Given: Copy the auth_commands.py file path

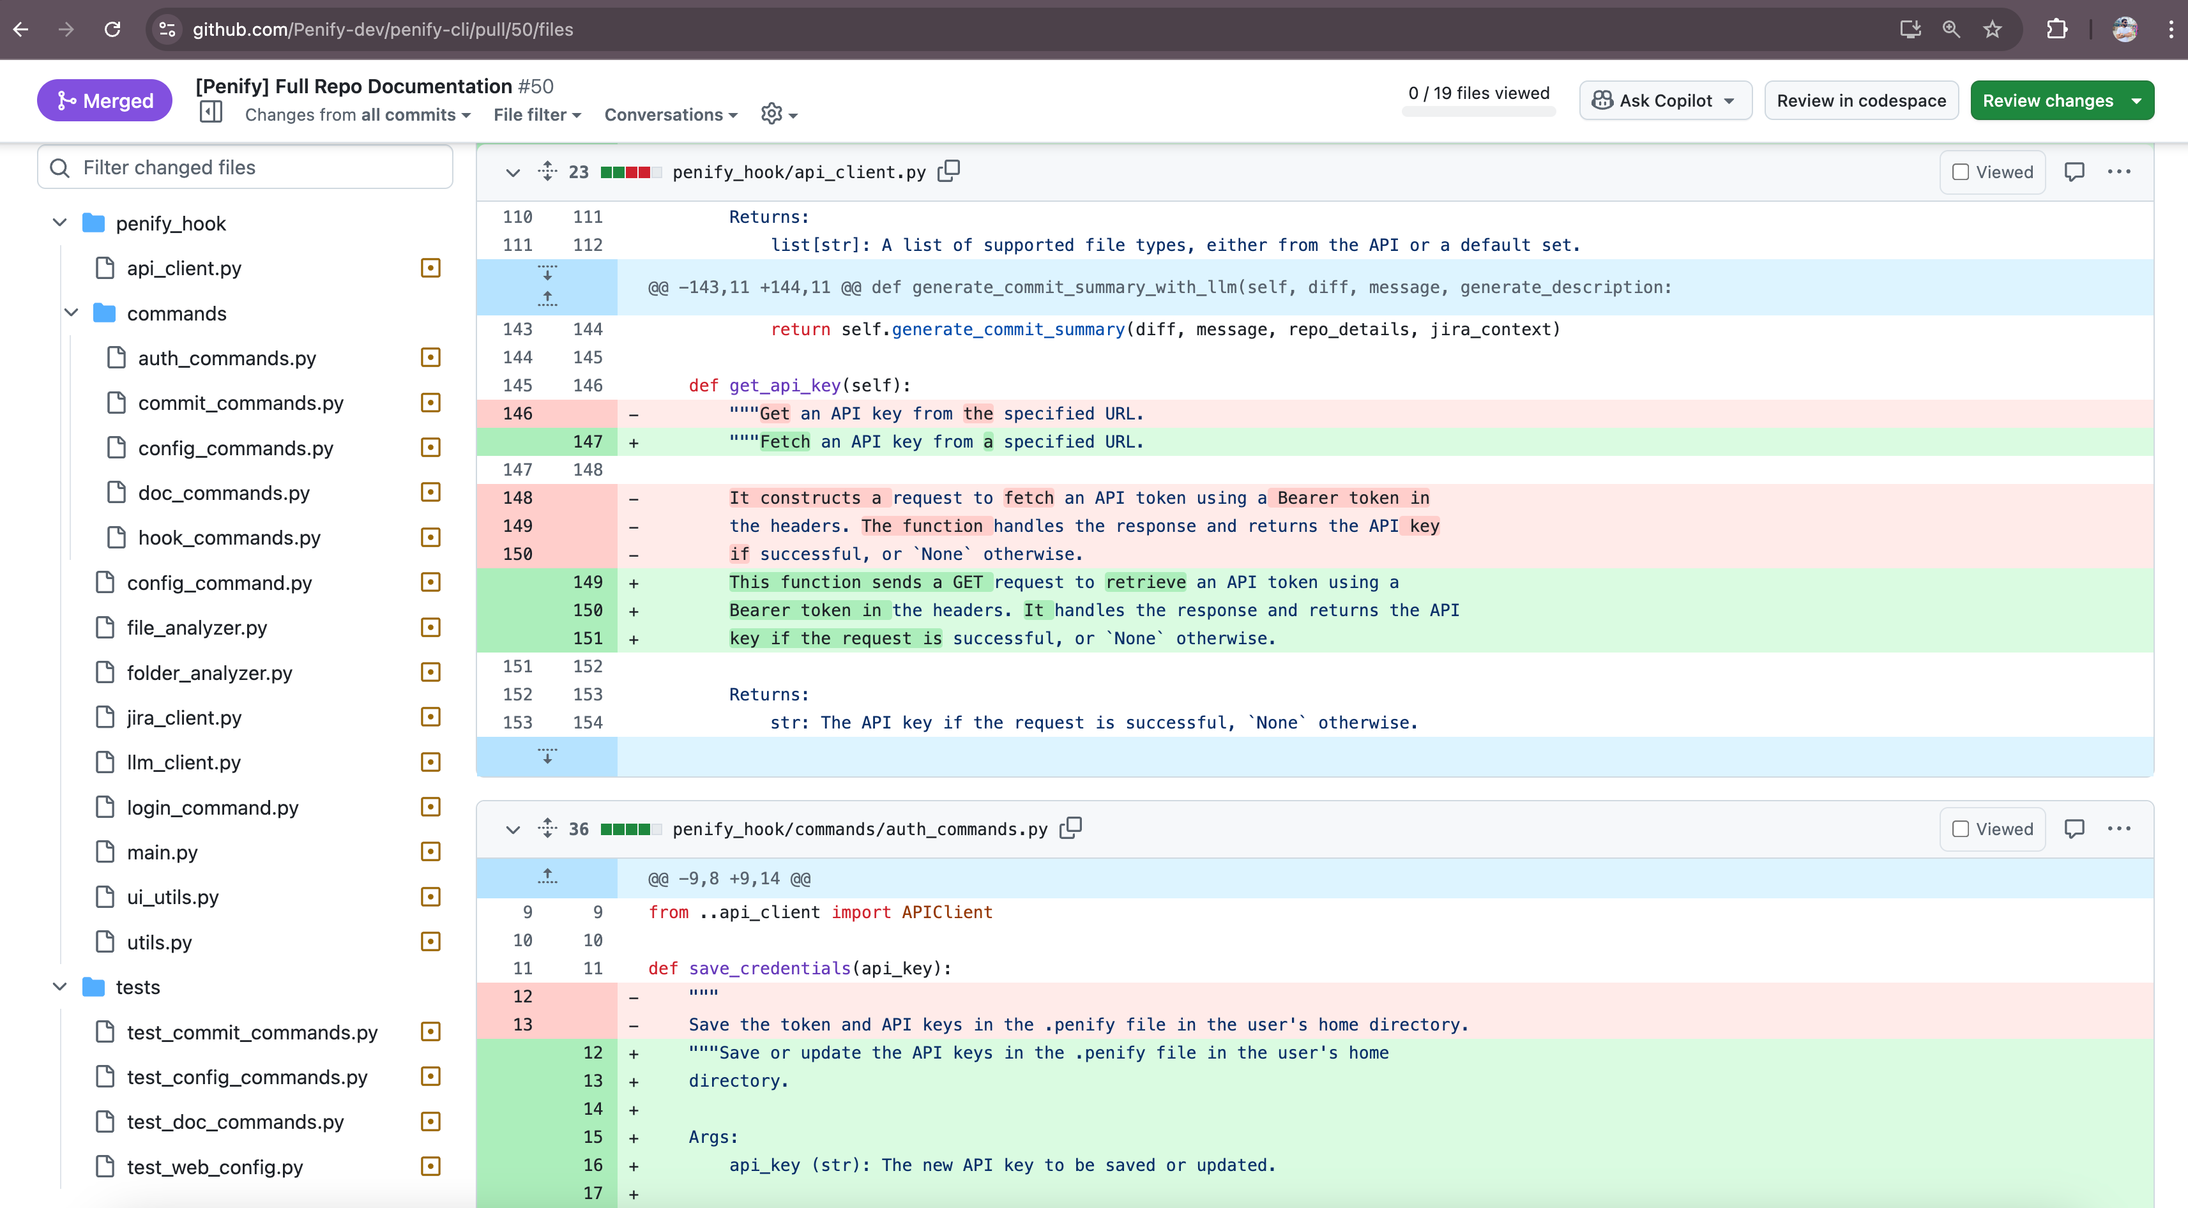Looking at the screenshot, I should 1071,827.
